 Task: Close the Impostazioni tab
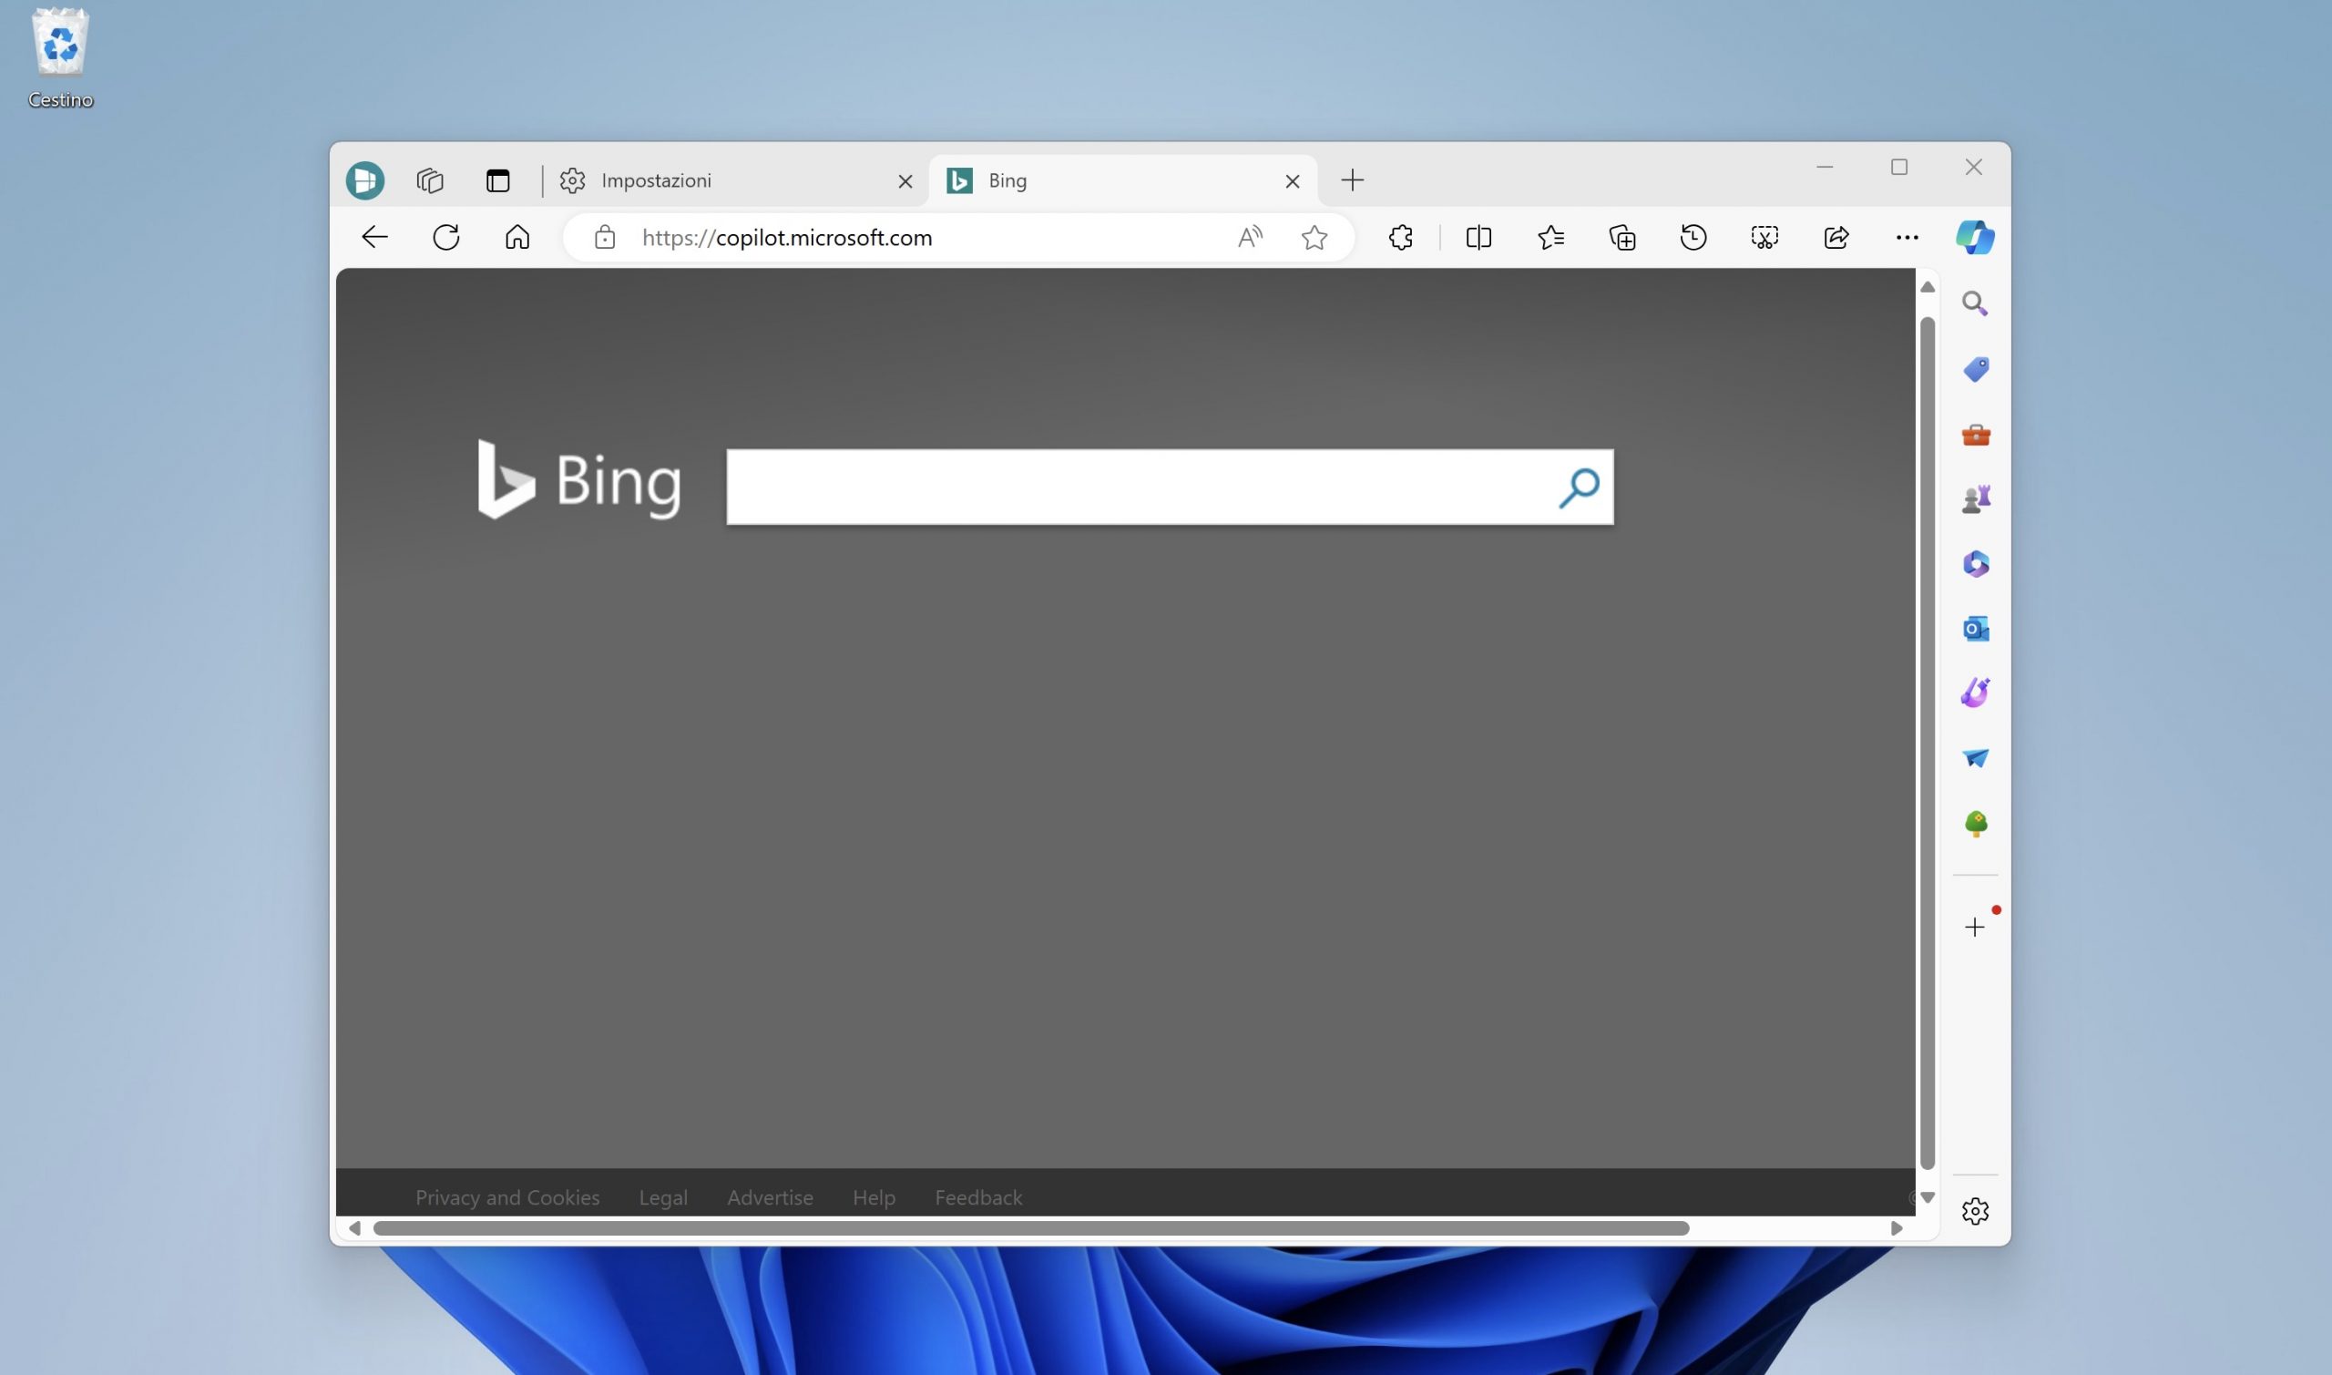(x=905, y=181)
